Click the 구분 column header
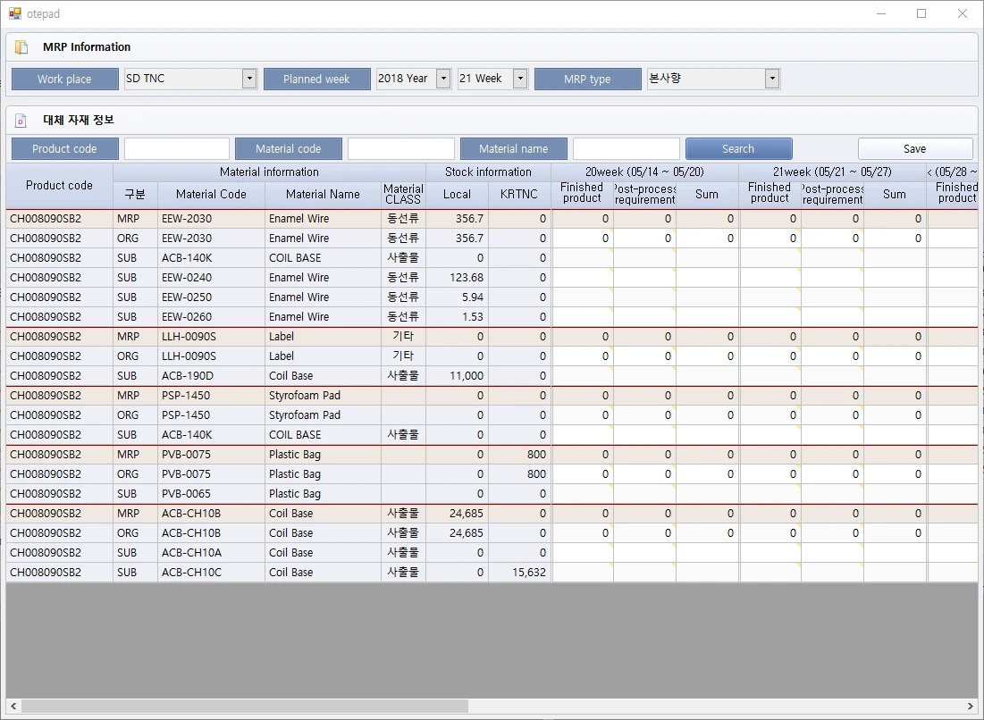The height and width of the screenshot is (720, 984). point(136,195)
